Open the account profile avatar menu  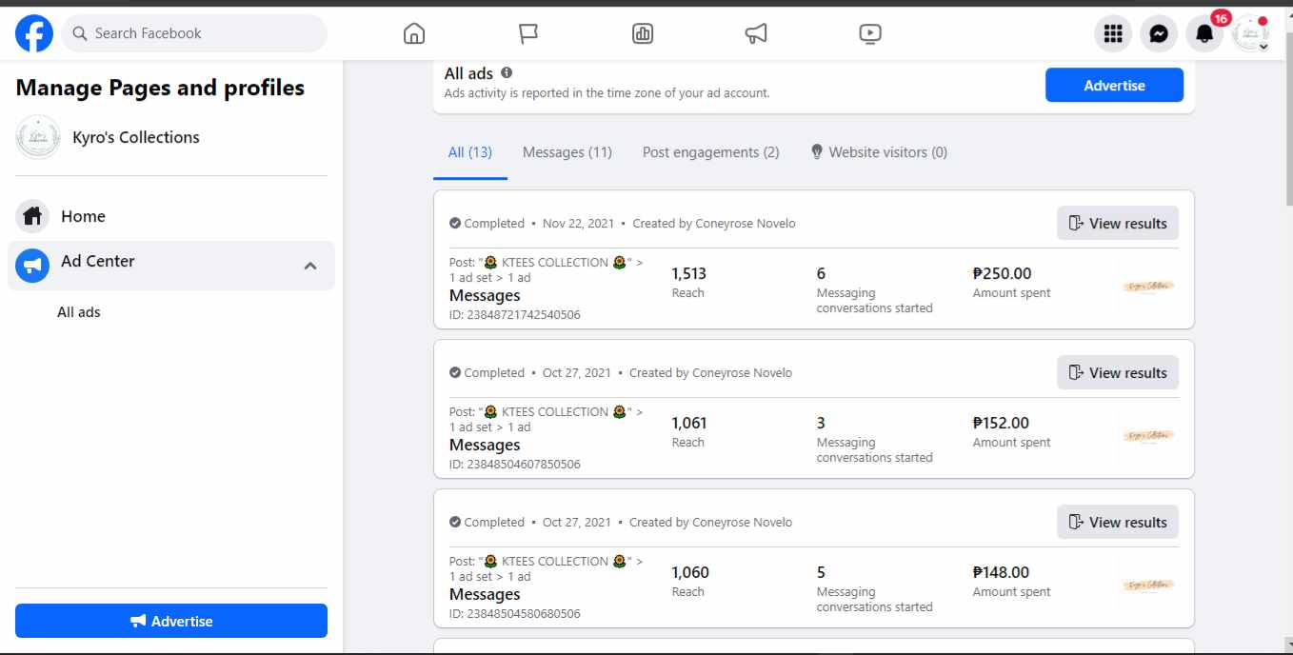[1250, 34]
